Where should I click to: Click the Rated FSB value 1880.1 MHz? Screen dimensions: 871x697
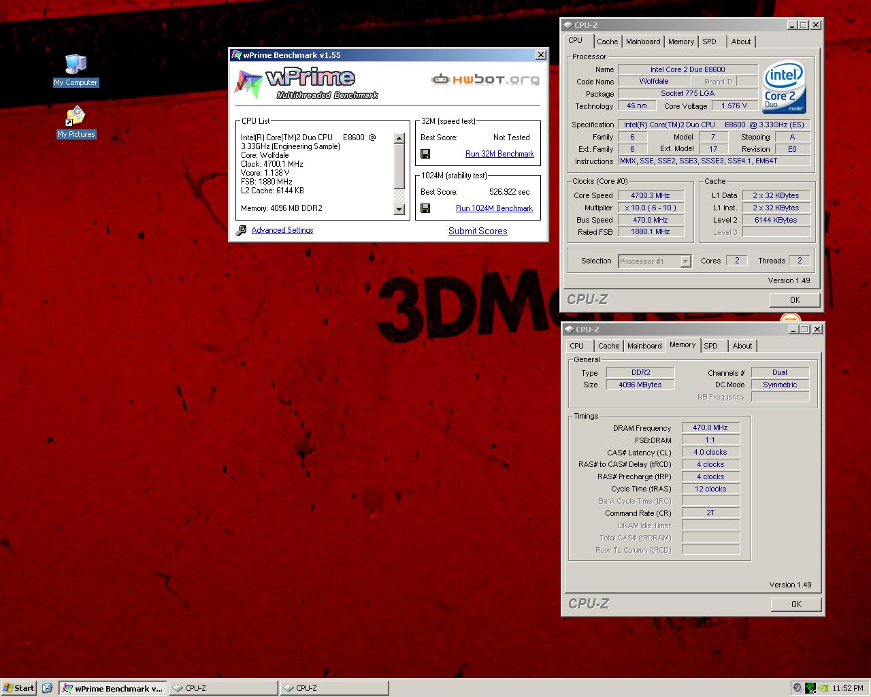point(651,232)
